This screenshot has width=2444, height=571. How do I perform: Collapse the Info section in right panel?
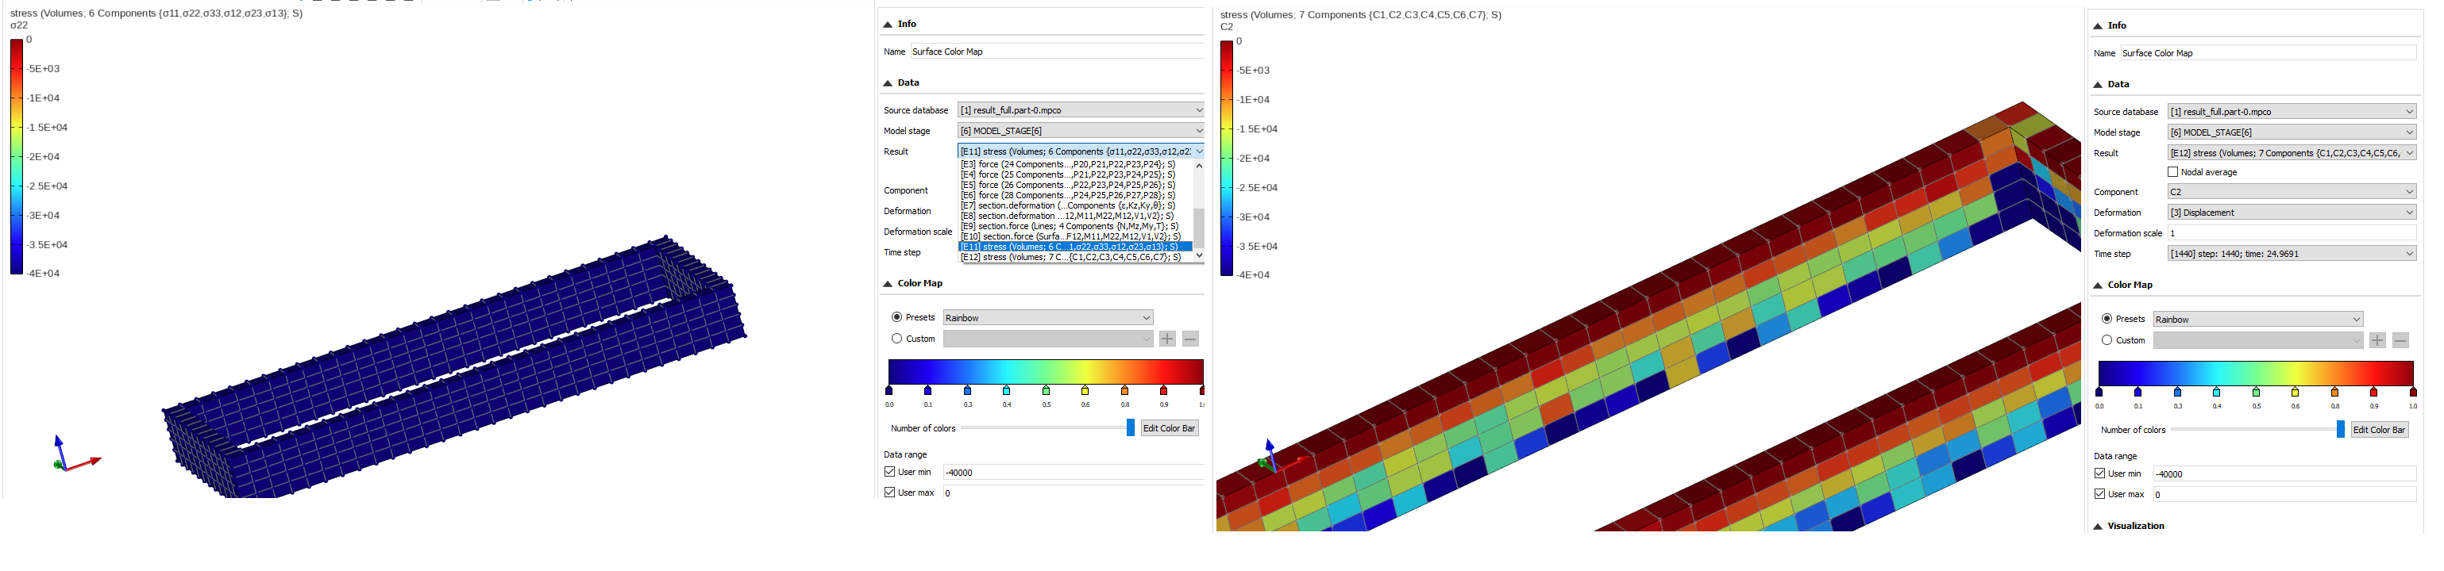(x=2098, y=25)
